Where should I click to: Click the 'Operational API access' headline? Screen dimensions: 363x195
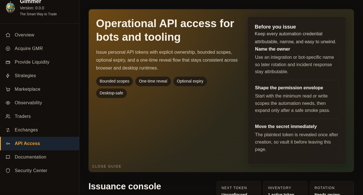click(x=165, y=30)
